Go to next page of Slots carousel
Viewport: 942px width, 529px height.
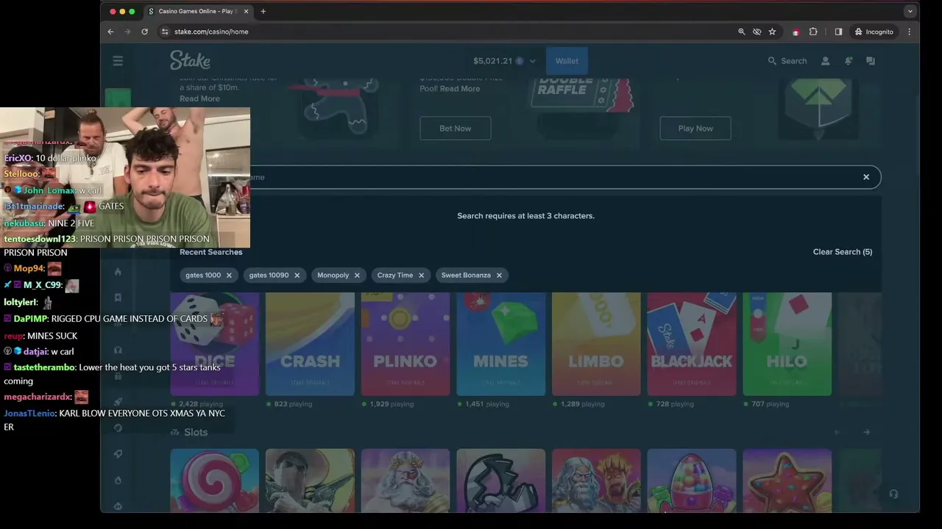pos(866,432)
